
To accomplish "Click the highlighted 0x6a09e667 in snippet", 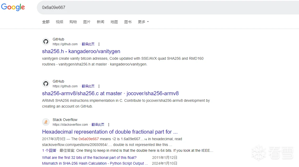I will tap(89, 139).
